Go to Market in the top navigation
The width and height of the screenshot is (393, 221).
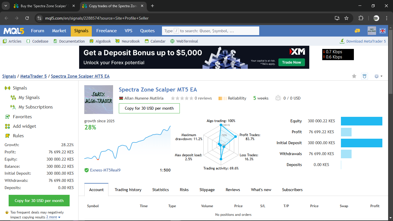(x=59, y=31)
